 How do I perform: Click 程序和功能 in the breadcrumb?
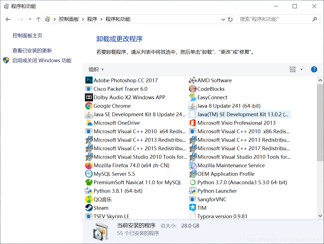[118, 19]
